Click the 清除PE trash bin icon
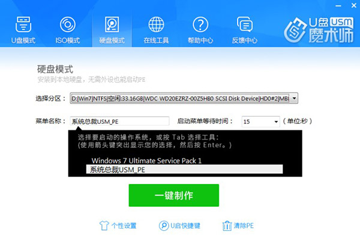The height and width of the screenshot is (235, 360). click(x=227, y=225)
